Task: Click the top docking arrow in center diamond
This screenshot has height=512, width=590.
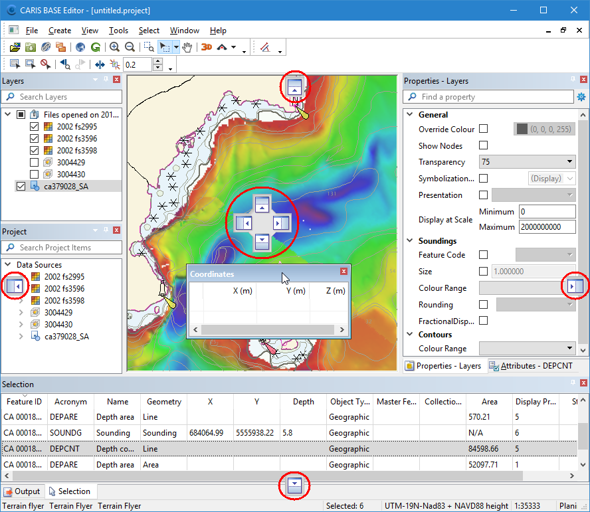Action: [x=262, y=204]
